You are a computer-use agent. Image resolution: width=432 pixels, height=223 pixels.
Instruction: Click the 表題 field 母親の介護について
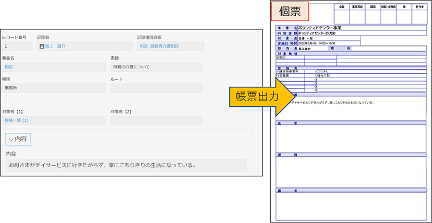156,67
